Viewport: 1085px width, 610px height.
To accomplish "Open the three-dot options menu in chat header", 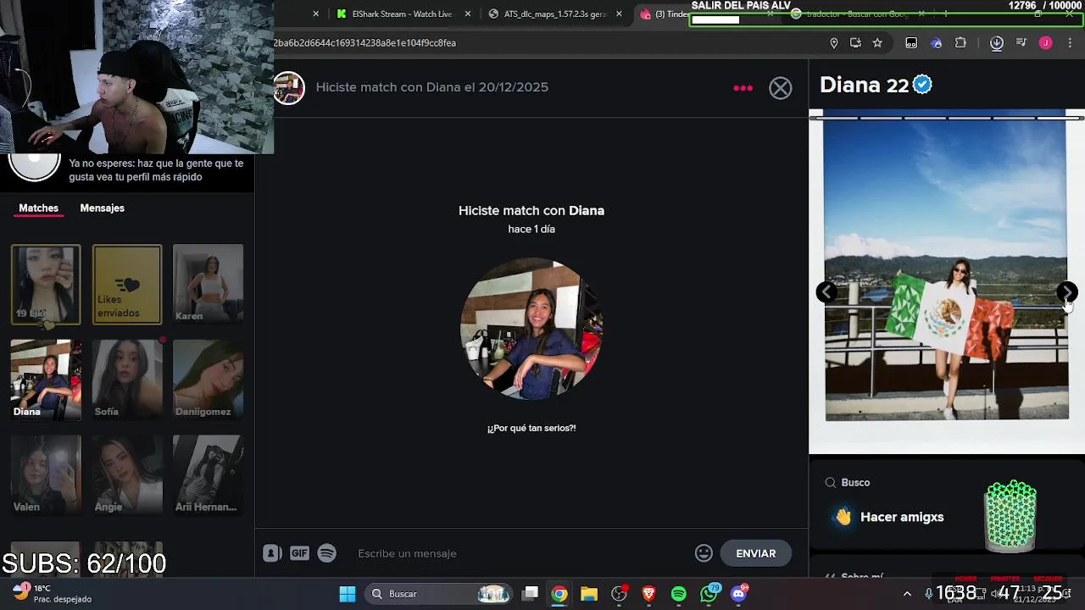I will (743, 88).
